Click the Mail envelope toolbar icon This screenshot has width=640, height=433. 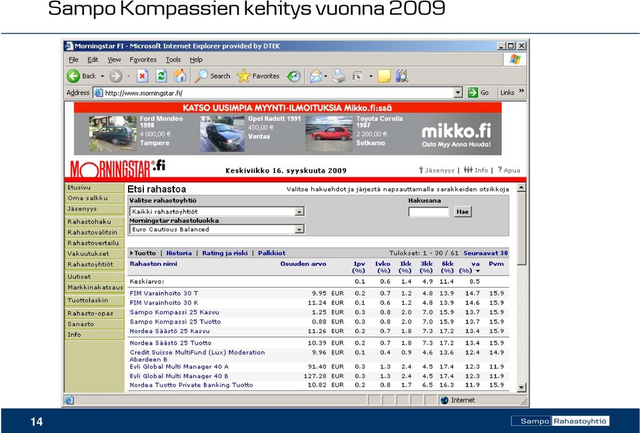tap(315, 76)
